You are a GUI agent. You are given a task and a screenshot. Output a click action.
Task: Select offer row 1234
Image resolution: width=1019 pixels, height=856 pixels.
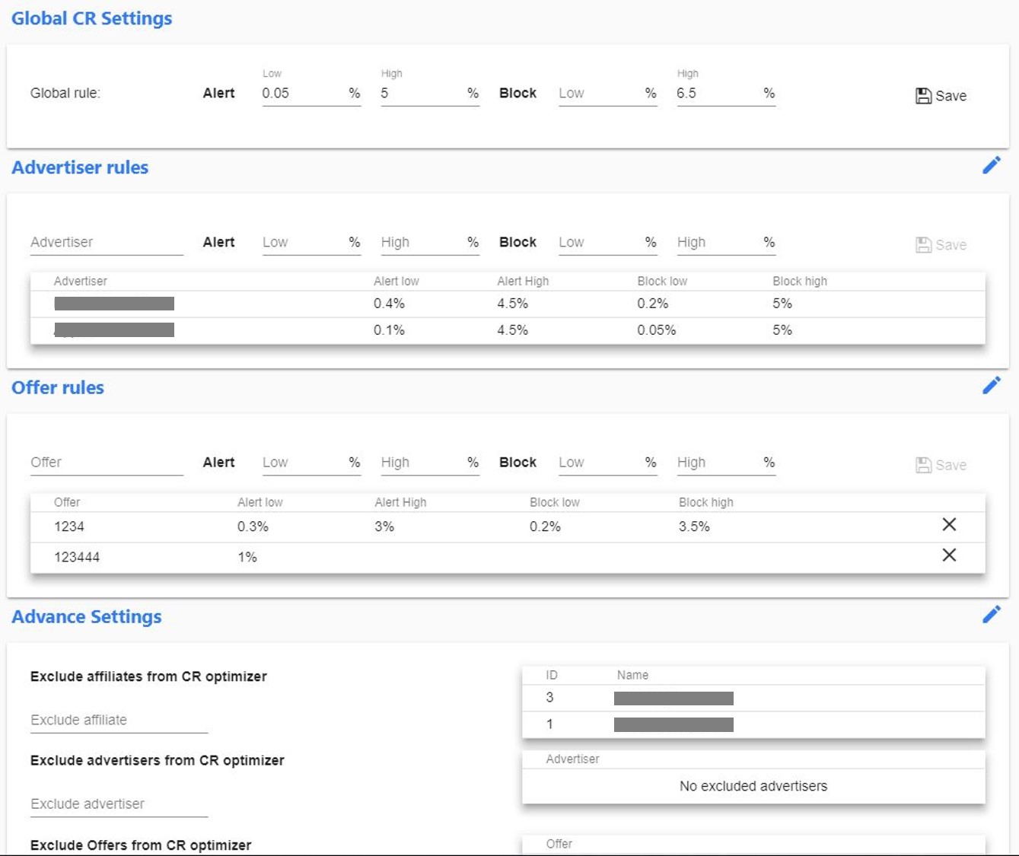point(508,527)
